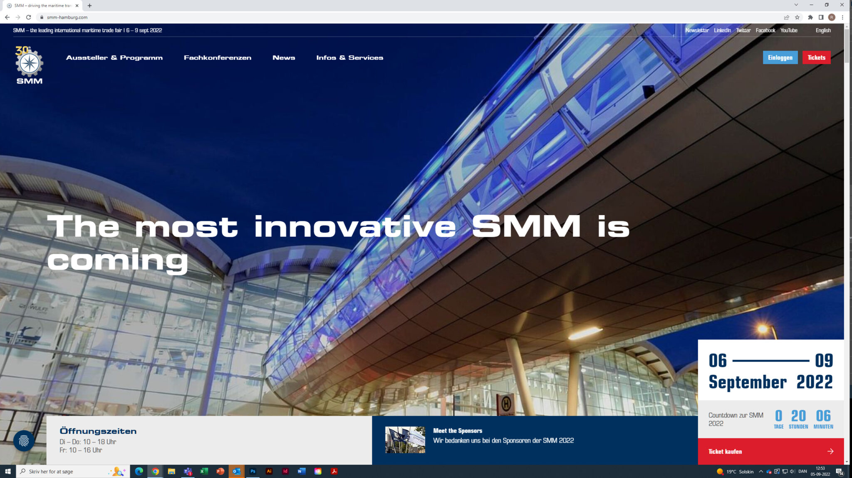Image resolution: width=852 pixels, height=478 pixels.
Task: Open the Newsletter link
Action: click(x=697, y=30)
